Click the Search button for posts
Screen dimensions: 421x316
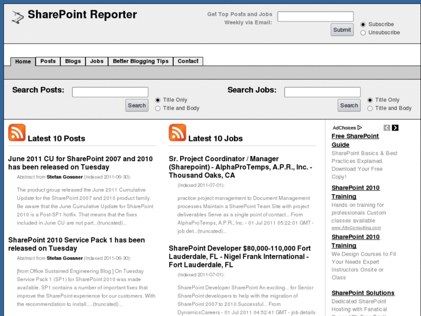click(x=137, y=106)
